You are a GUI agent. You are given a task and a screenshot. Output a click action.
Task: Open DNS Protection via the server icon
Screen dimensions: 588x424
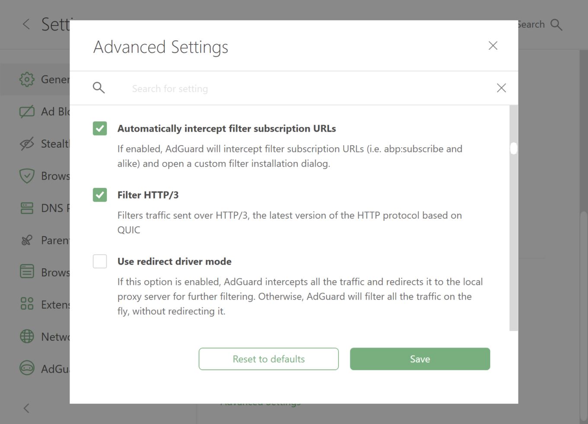26,208
